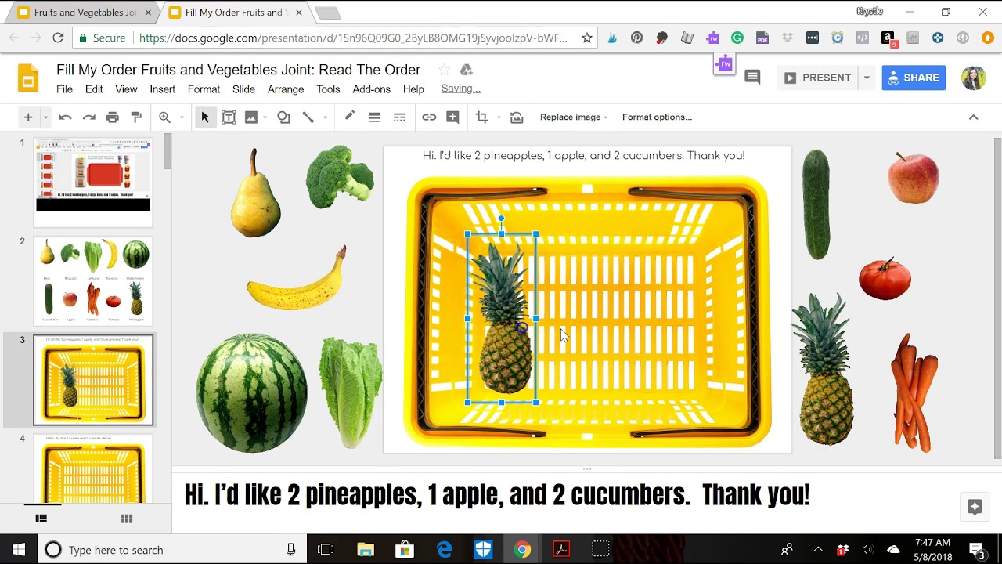Click the presentation title to rename
1002x564 pixels.
[238, 70]
